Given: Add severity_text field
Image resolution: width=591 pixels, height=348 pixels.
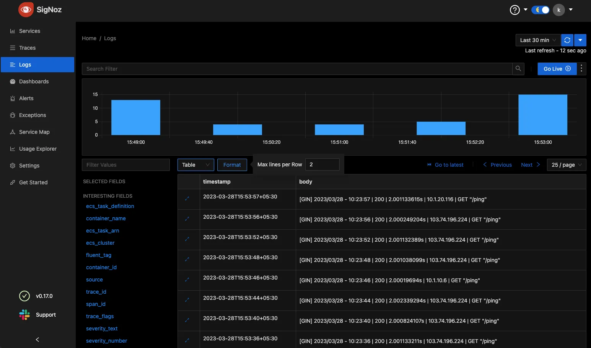Looking at the screenshot, I should pyautogui.click(x=102, y=328).
